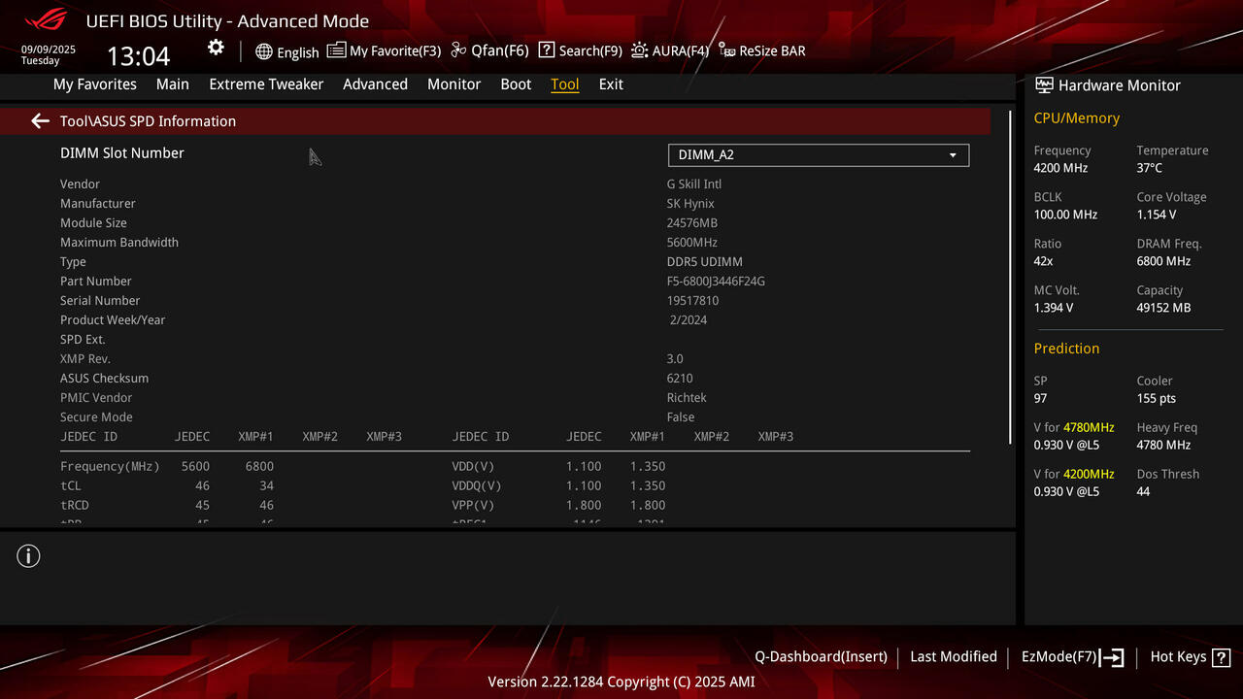Click the Type value DDR5 UDIMM
1243x699 pixels.
click(705, 262)
